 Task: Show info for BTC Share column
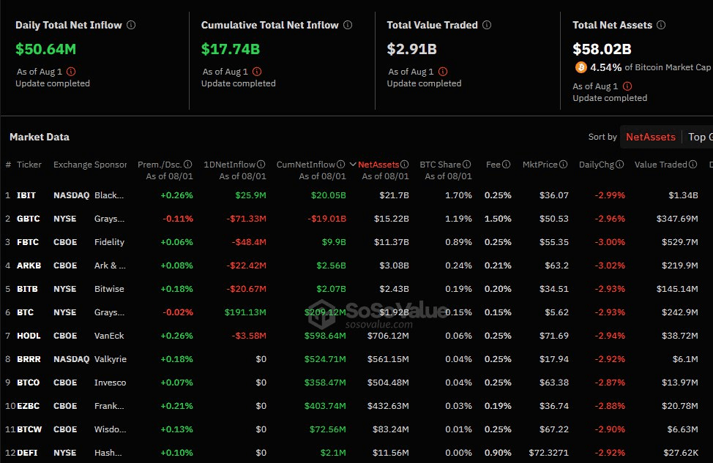(466, 165)
